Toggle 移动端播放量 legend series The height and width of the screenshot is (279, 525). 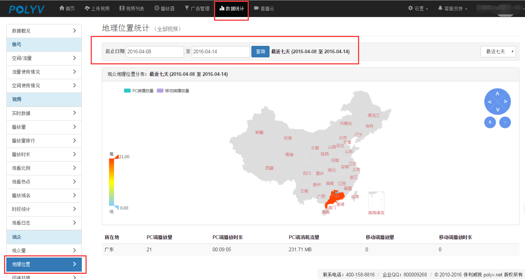click(x=173, y=91)
